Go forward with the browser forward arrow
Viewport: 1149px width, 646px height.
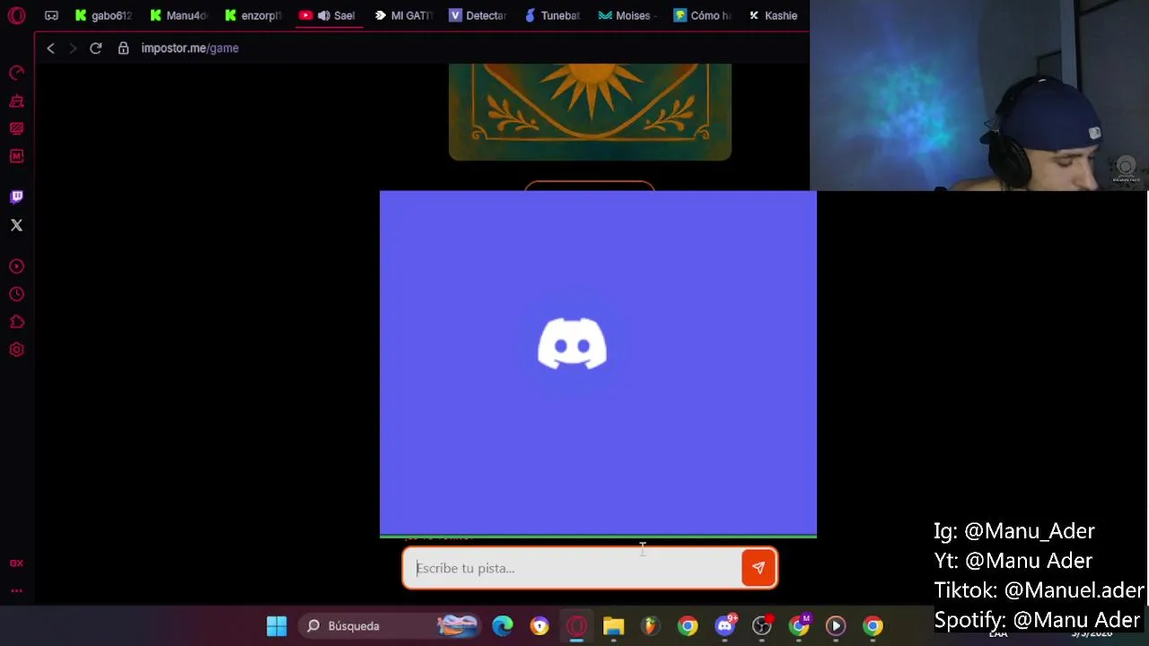(73, 48)
